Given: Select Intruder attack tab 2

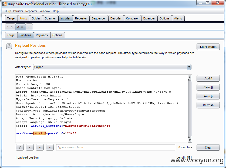Looking at the screenshot, I should pyautogui.click(x=18, y=27).
